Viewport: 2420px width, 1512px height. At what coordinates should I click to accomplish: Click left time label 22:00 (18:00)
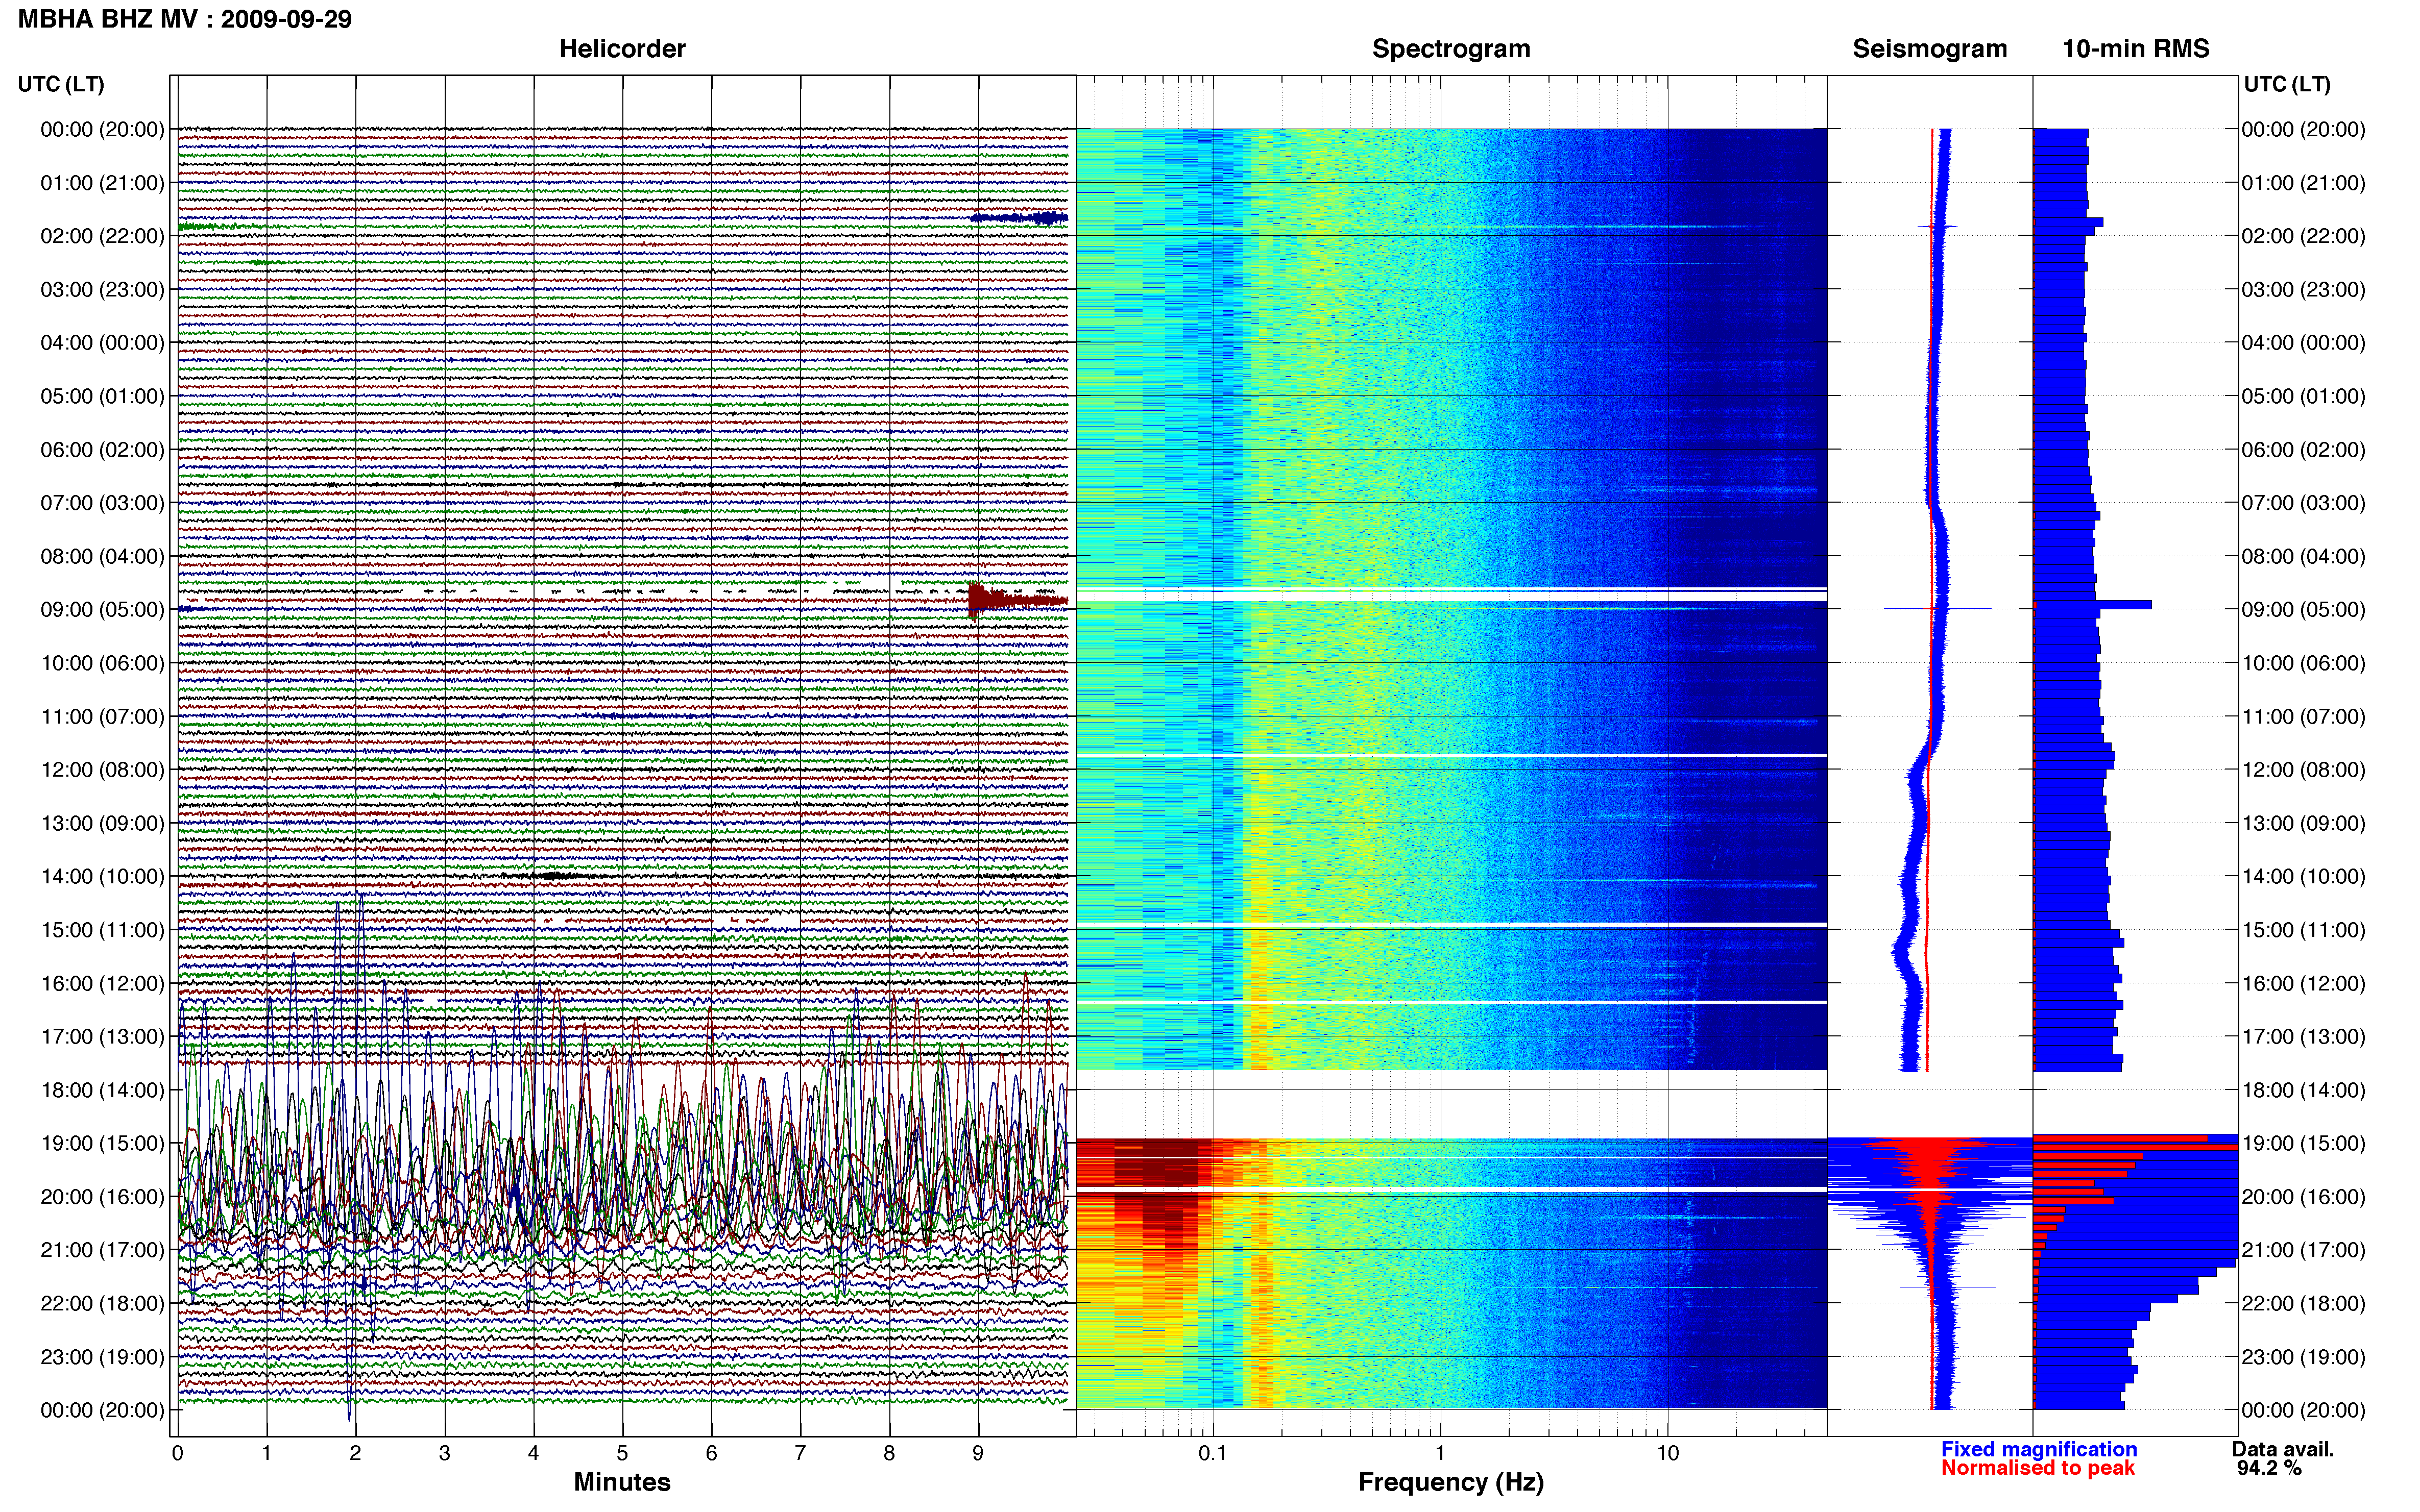[102, 1304]
